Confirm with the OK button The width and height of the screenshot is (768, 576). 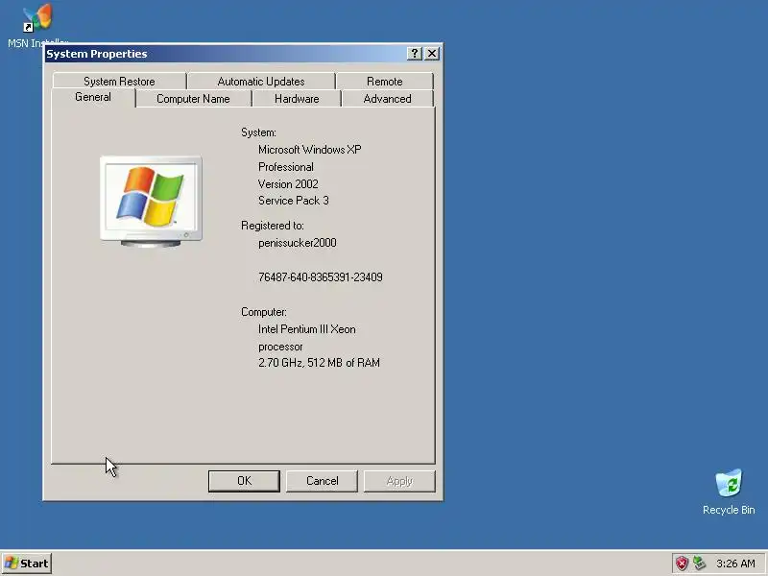click(x=244, y=481)
